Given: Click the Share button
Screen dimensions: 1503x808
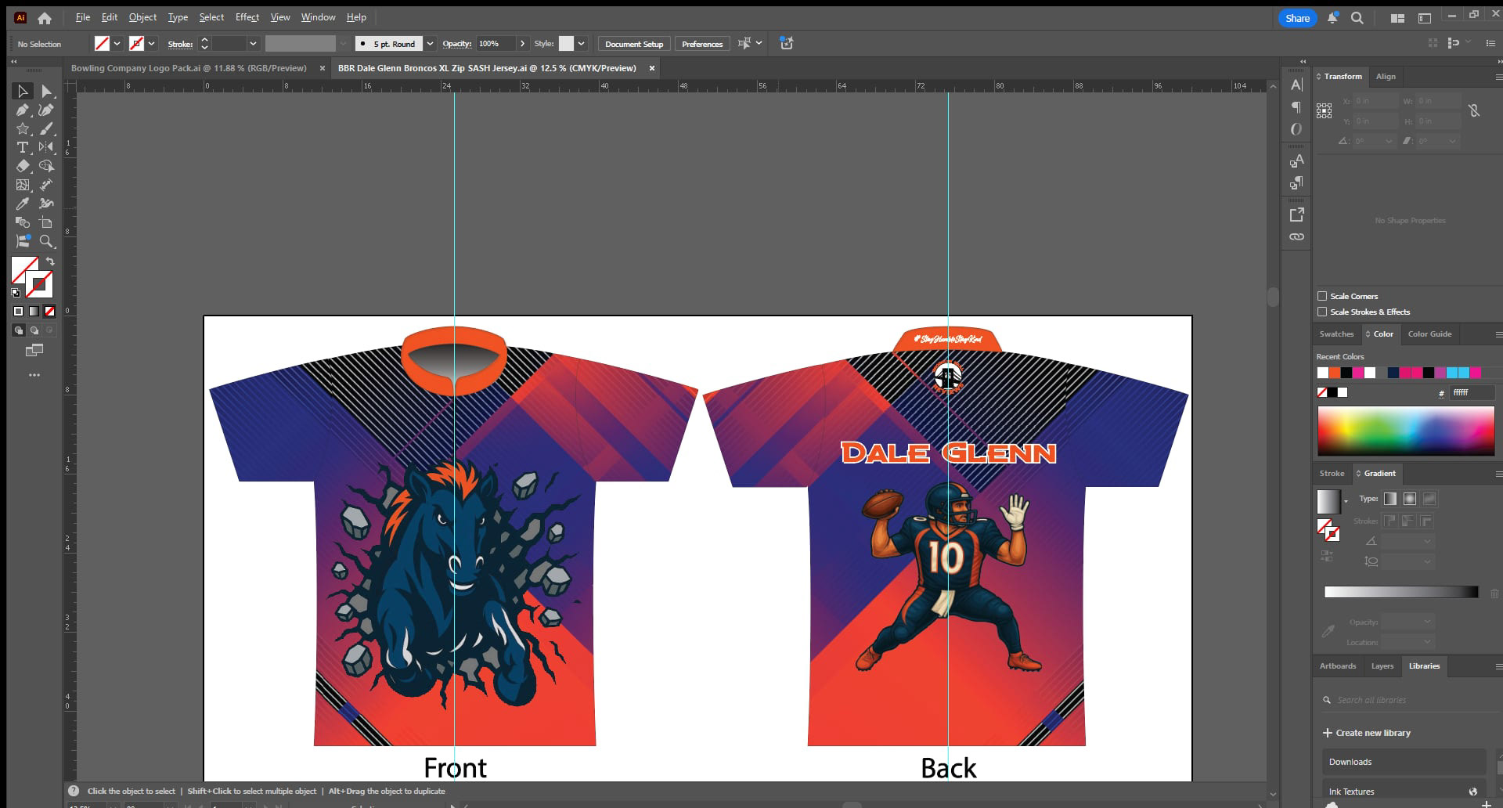Looking at the screenshot, I should 1297,18.
